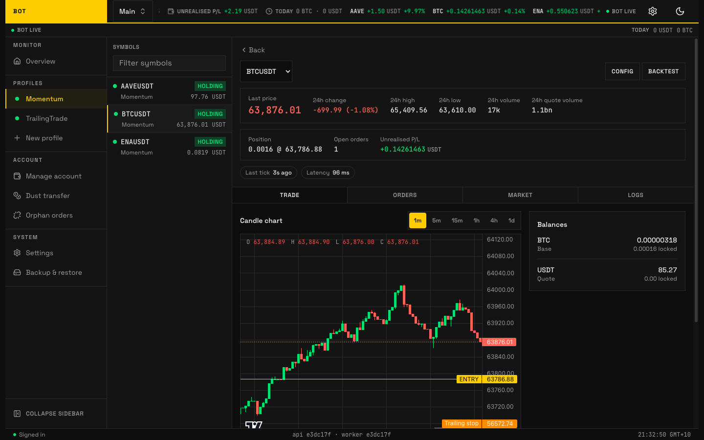Click the HOLDING badge on ENAUSDT

tap(210, 142)
